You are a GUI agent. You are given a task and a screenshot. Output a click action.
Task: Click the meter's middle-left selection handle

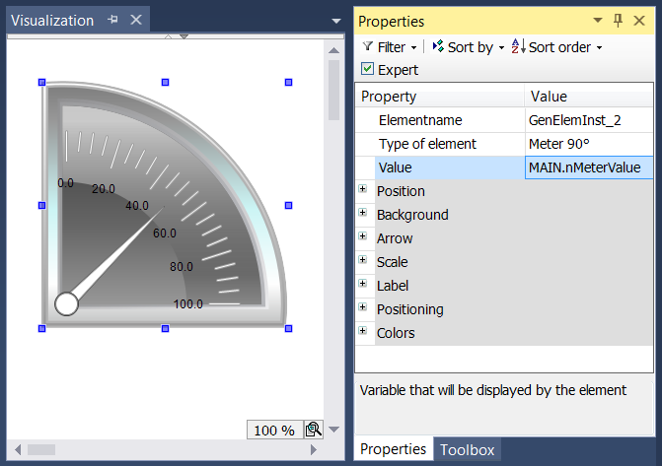(41, 205)
